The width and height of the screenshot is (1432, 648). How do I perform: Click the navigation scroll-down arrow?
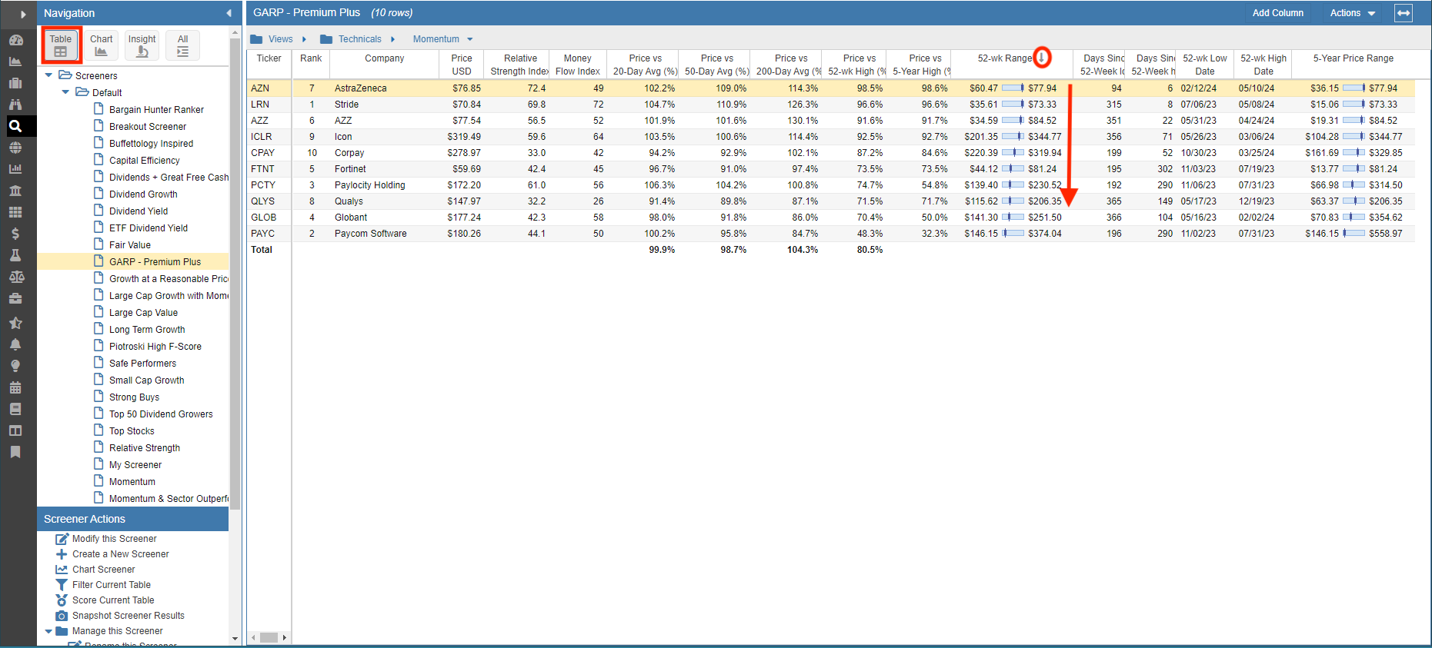pyautogui.click(x=235, y=638)
